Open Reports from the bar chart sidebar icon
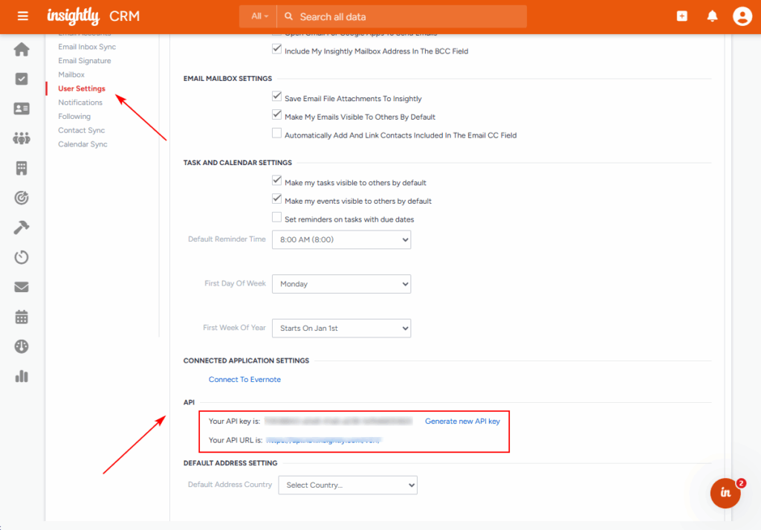 point(22,376)
